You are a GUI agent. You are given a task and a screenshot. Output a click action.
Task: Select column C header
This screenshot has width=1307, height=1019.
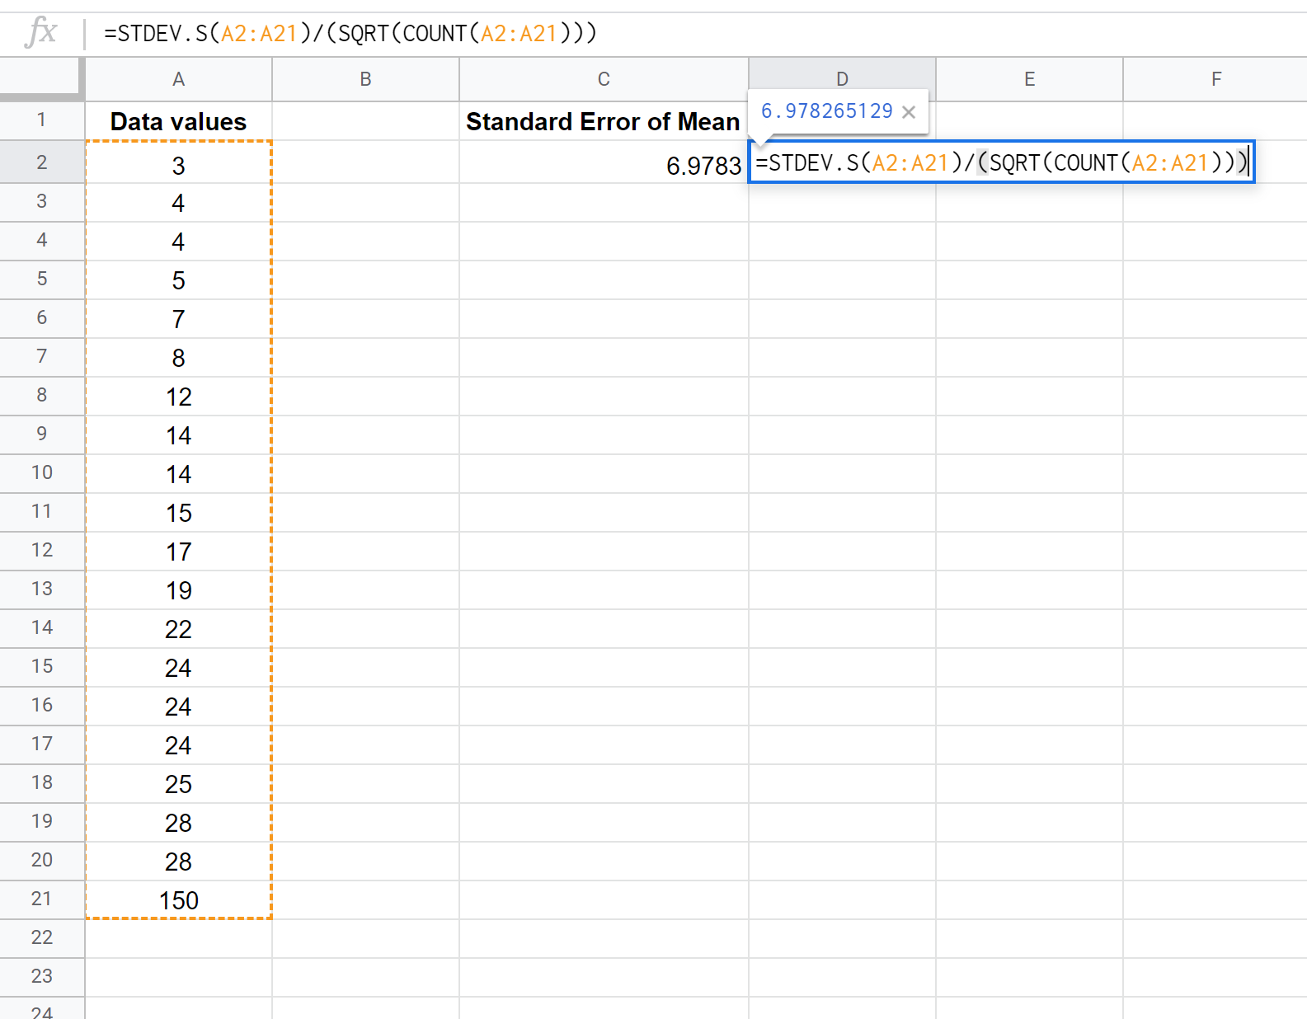pyautogui.click(x=604, y=79)
